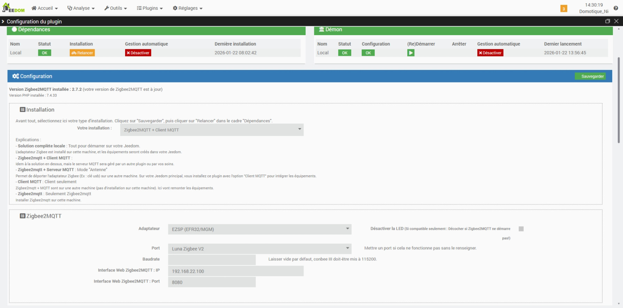Click the Dépendances OK status badge

pos(45,53)
